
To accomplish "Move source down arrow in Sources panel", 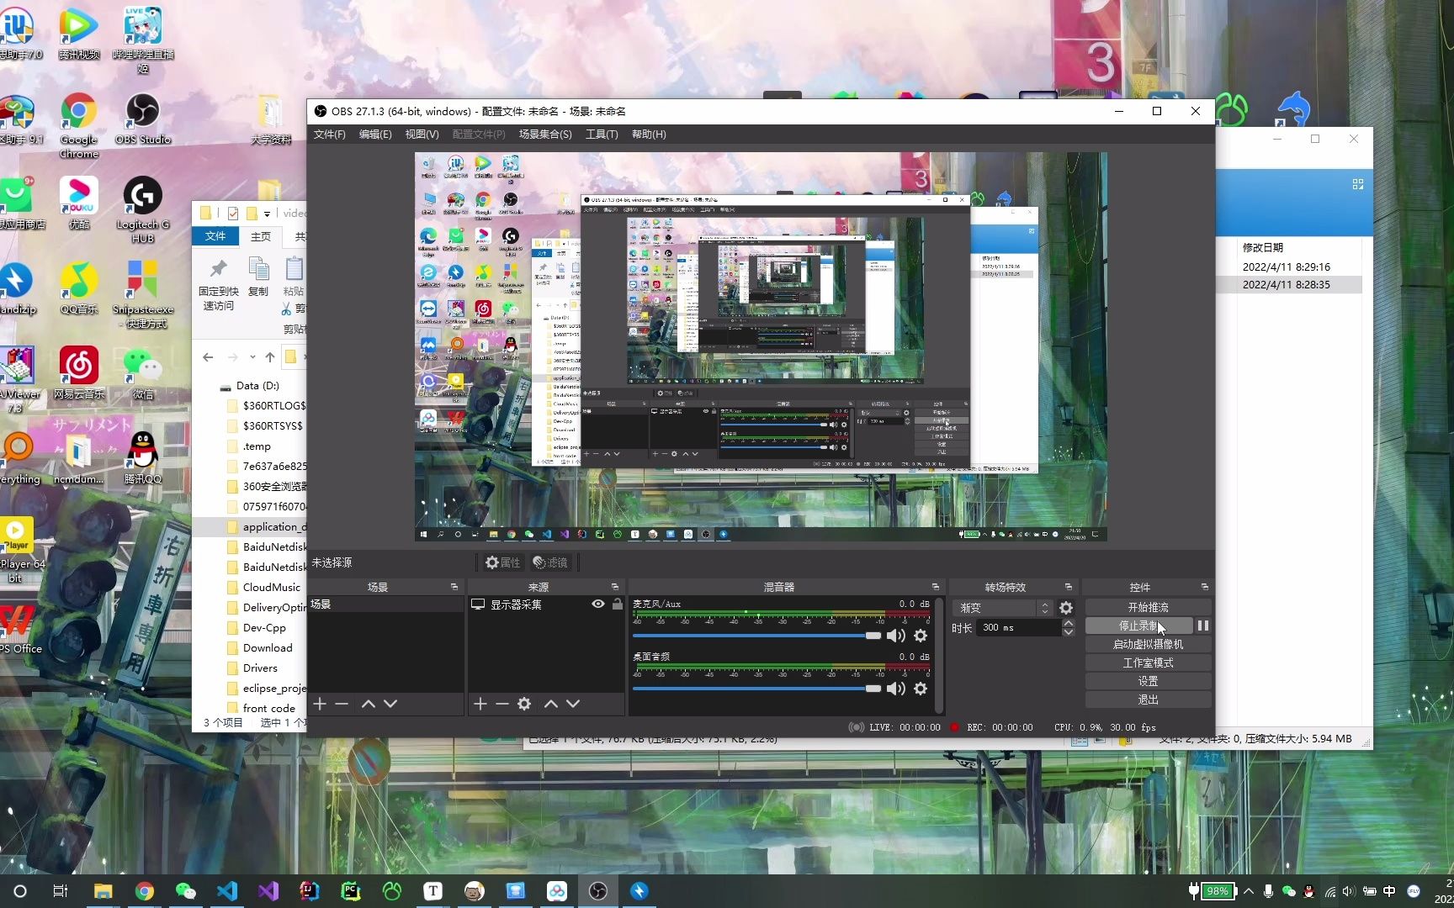I will point(573,704).
